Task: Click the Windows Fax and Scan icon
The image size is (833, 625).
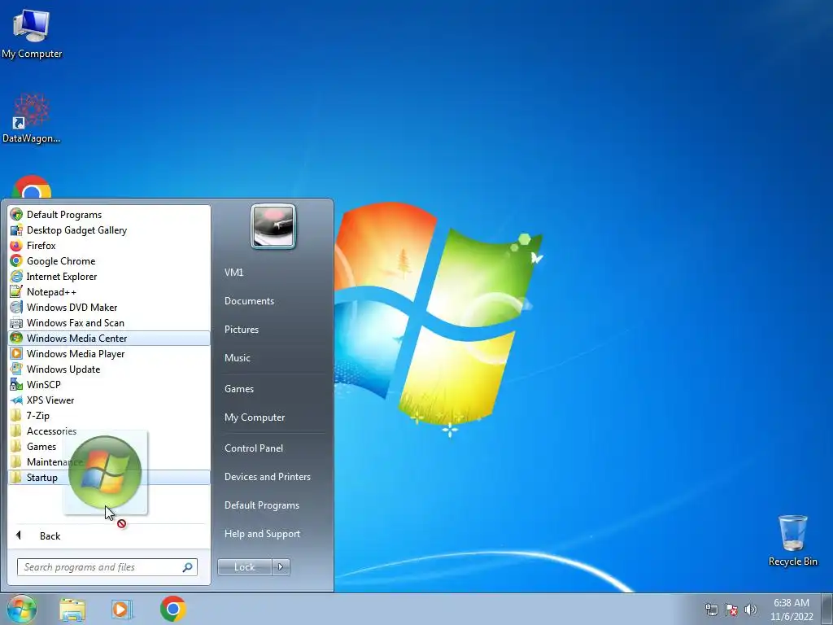Action: (16, 322)
